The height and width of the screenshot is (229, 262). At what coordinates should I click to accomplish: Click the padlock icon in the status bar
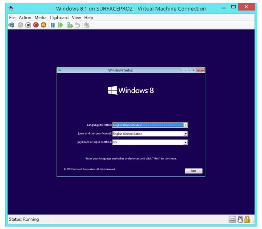click(247, 219)
